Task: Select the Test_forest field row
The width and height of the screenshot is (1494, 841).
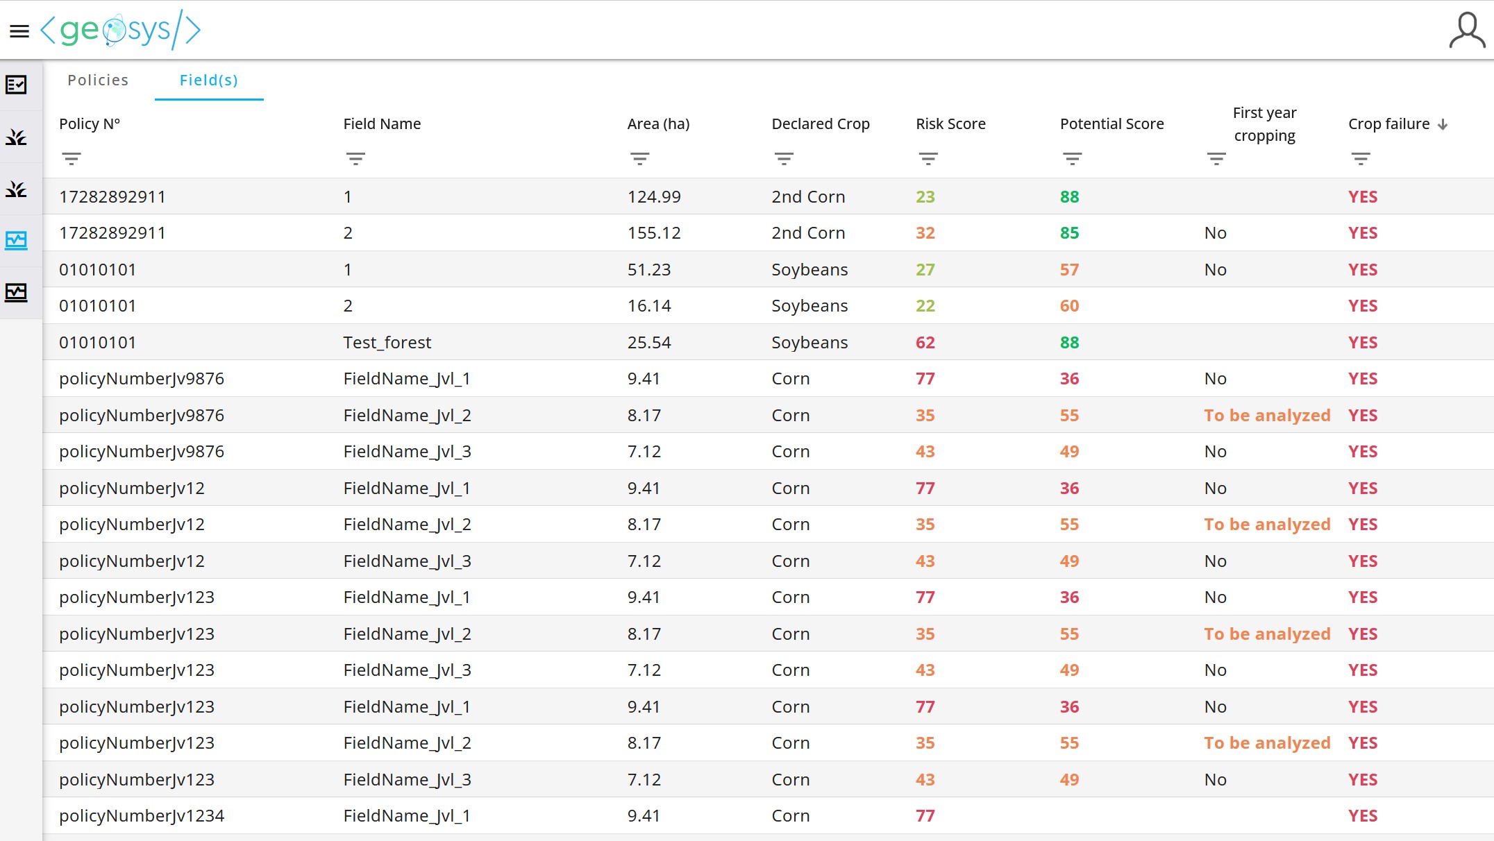Action: pyautogui.click(x=387, y=343)
